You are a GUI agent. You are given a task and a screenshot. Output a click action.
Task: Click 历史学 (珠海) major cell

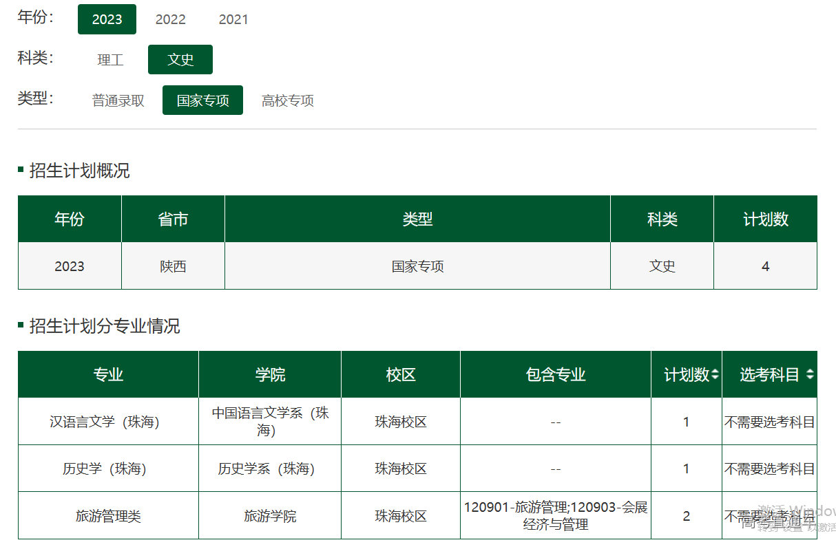(105, 469)
